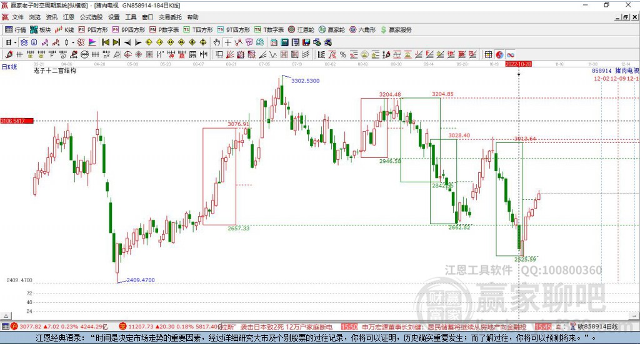Open the 行情 quotes view
The width and height of the screenshot is (640, 344).
point(16,30)
